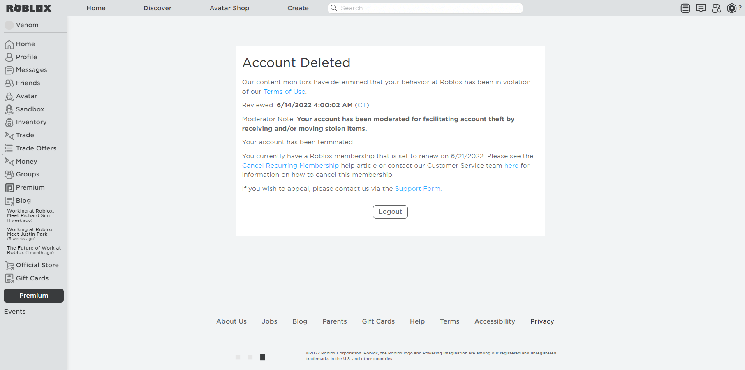This screenshot has width=745, height=370.
Task: Click the Money icon in the sidebar
Action: [x=9, y=162]
